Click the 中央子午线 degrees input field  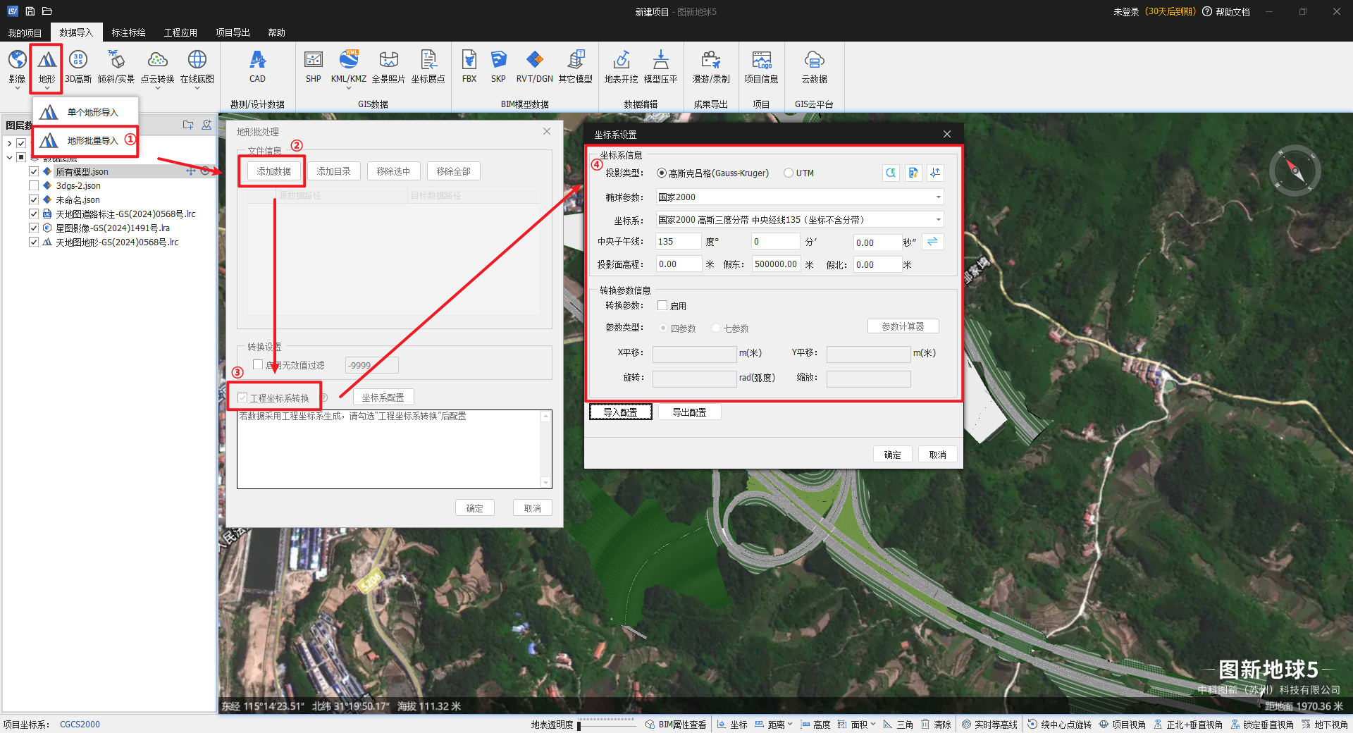point(678,242)
